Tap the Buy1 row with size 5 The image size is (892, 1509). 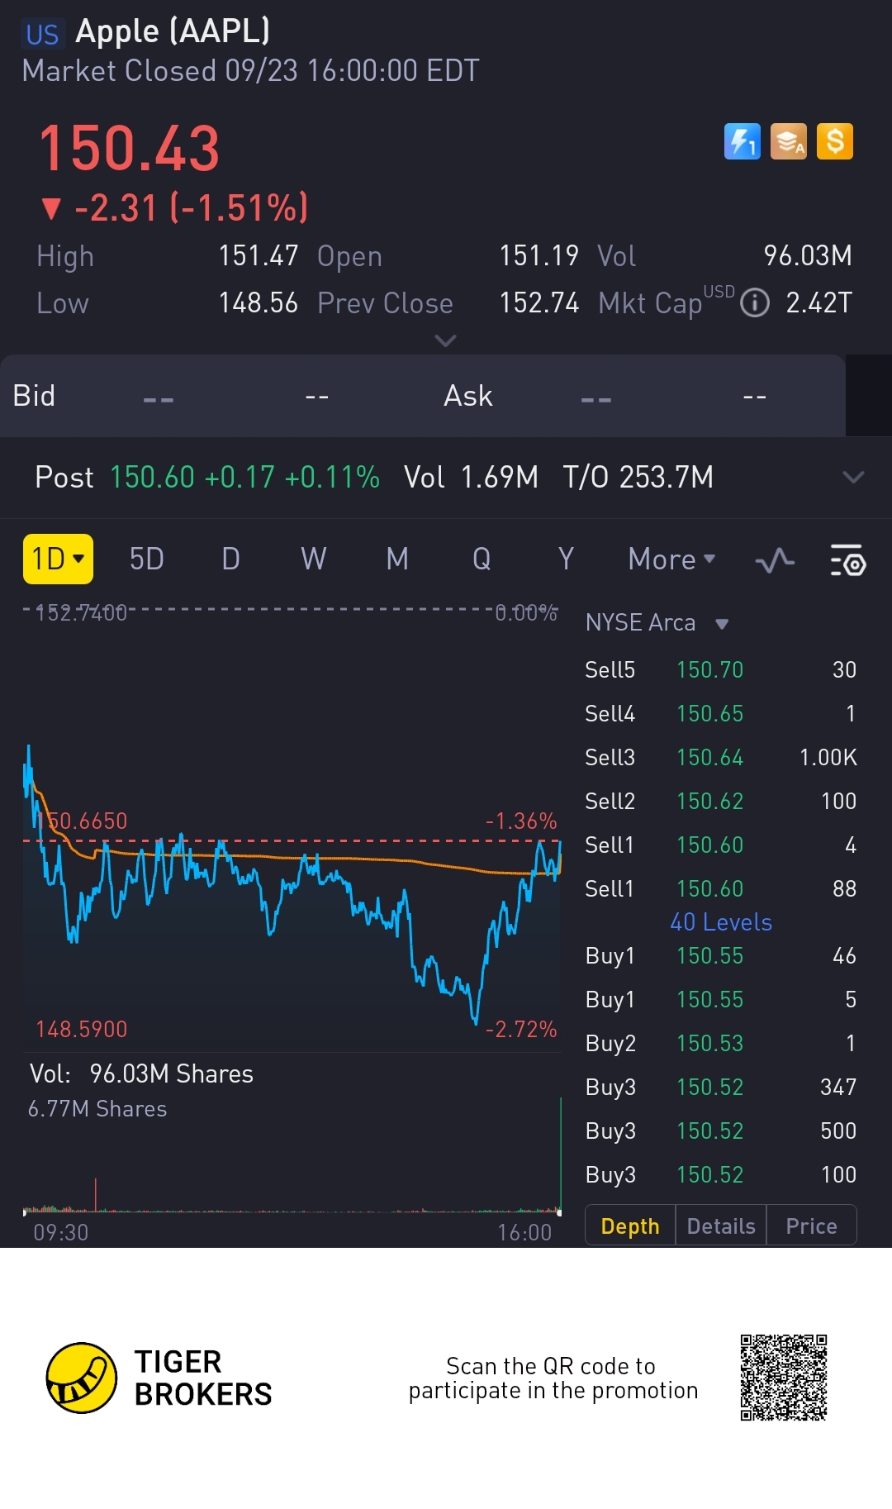coord(721,999)
